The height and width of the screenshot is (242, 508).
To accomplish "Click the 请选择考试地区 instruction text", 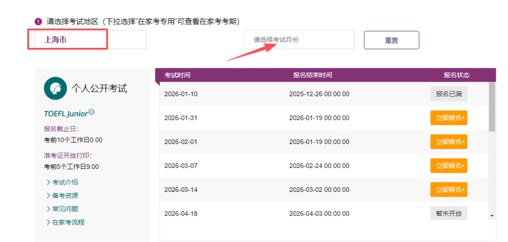I will coord(143,22).
